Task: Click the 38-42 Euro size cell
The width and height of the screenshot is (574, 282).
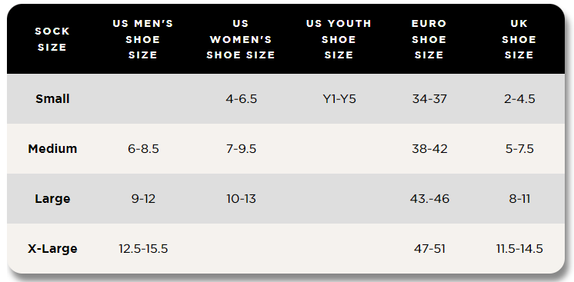Action: pyautogui.click(x=429, y=149)
